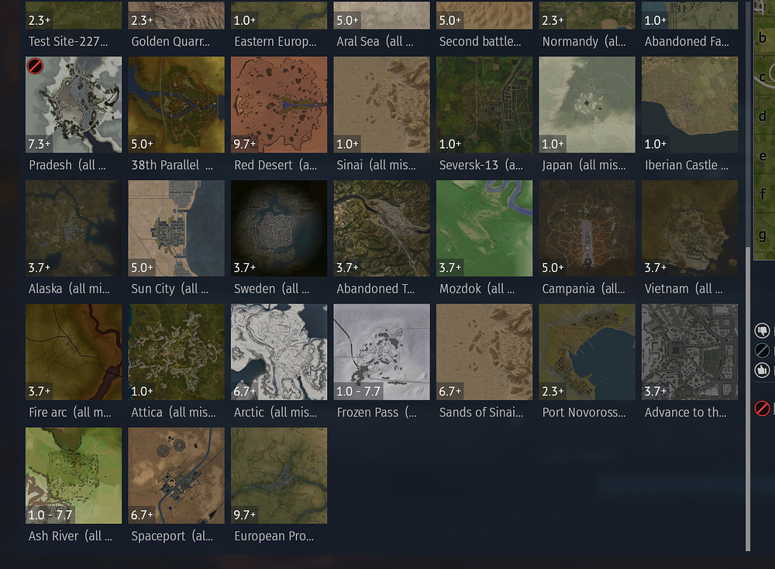Screen dimensions: 775x569
Task: Click the red ban icon in right panel
Action: click(762, 408)
